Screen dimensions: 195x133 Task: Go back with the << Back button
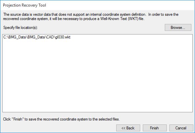pyautogui.click(x=128, y=128)
